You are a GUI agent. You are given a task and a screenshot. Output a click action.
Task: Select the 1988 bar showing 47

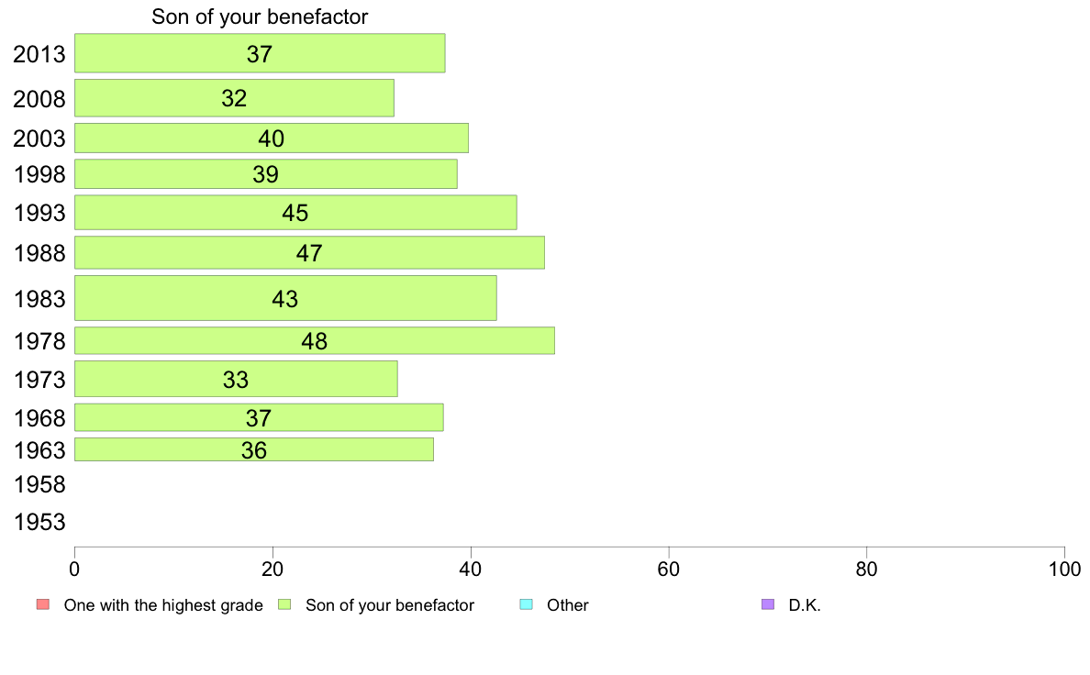click(310, 252)
